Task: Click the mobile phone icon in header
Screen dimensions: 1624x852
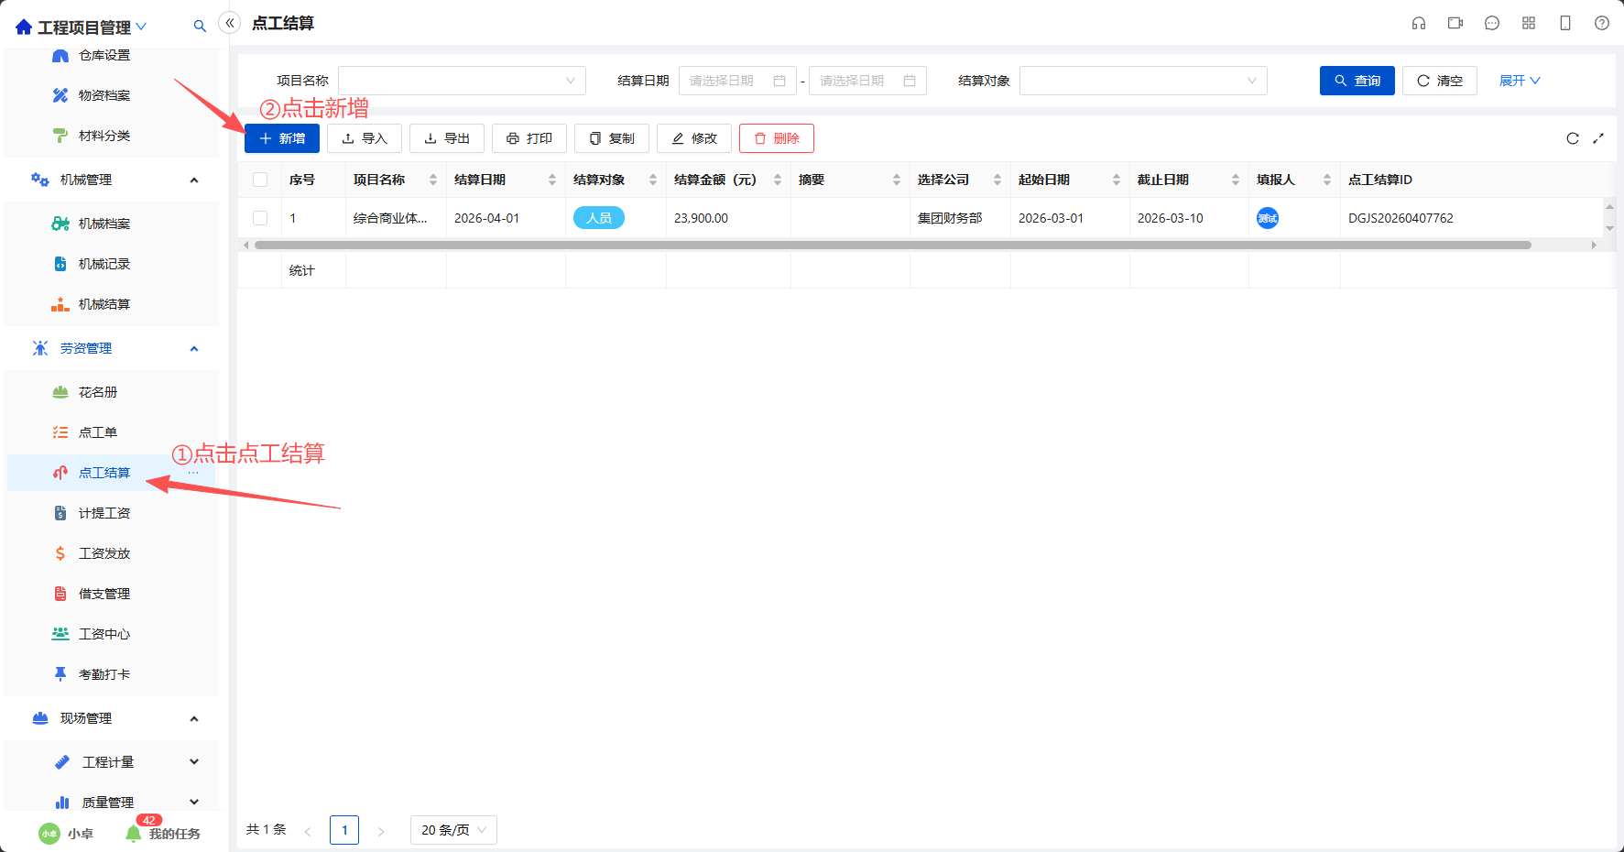Action: pyautogui.click(x=1565, y=24)
